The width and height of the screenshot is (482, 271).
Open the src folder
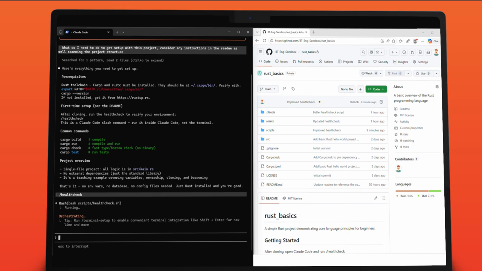point(268,139)
